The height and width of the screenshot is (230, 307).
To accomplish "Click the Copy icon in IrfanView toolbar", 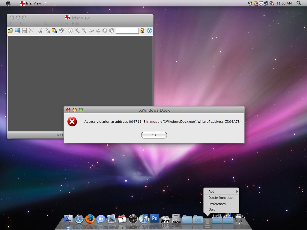I will point(47,31).
